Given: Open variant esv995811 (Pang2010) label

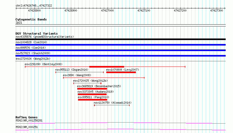Looking at the screenshot, I should [x=93, y=97].
